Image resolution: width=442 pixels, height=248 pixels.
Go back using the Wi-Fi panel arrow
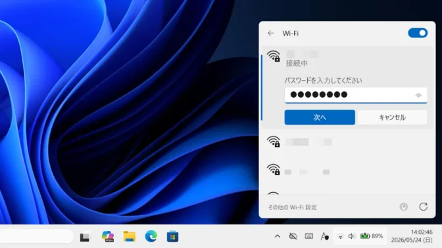click(x=270, y=33)
